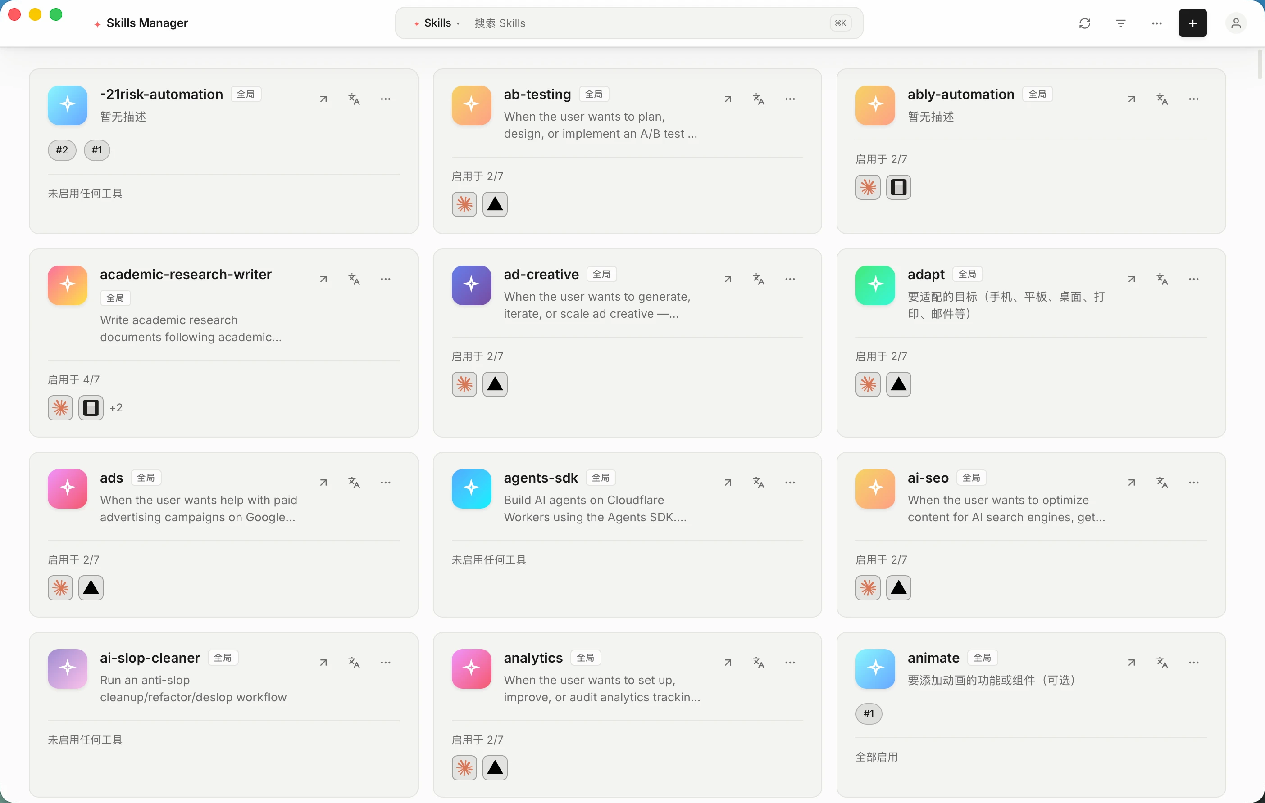The width and height of the screenshot is (1265, 803).
Task: Click the vertical scrollbar thumb
Action: click(1260, 64)
